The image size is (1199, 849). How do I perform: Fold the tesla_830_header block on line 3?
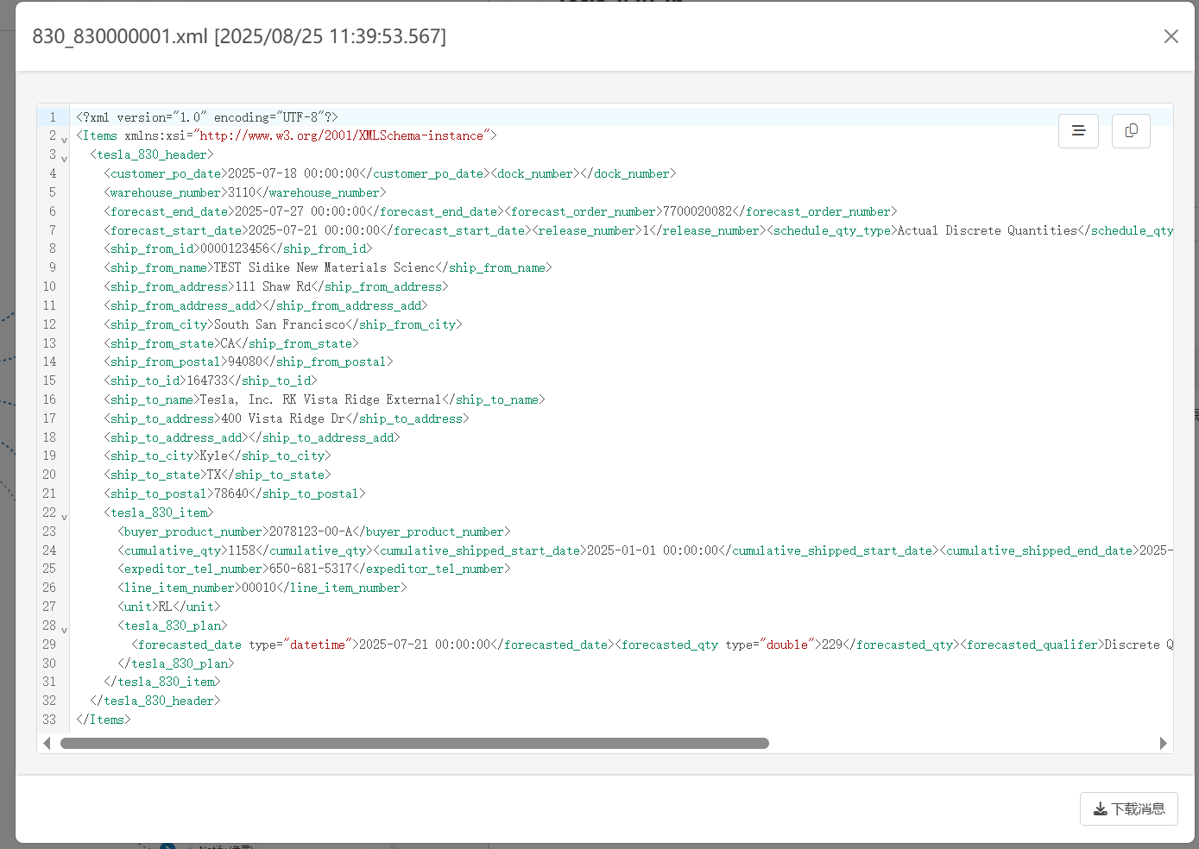point(64,158)
